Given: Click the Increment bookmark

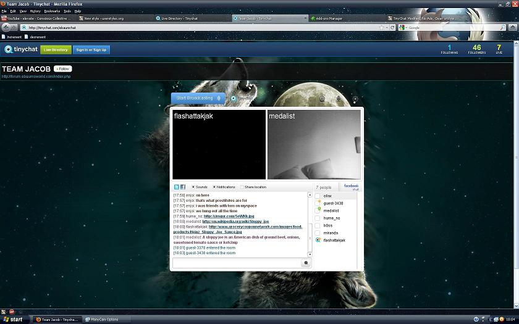Looking at the screenshot, I should tap(12, 36).
